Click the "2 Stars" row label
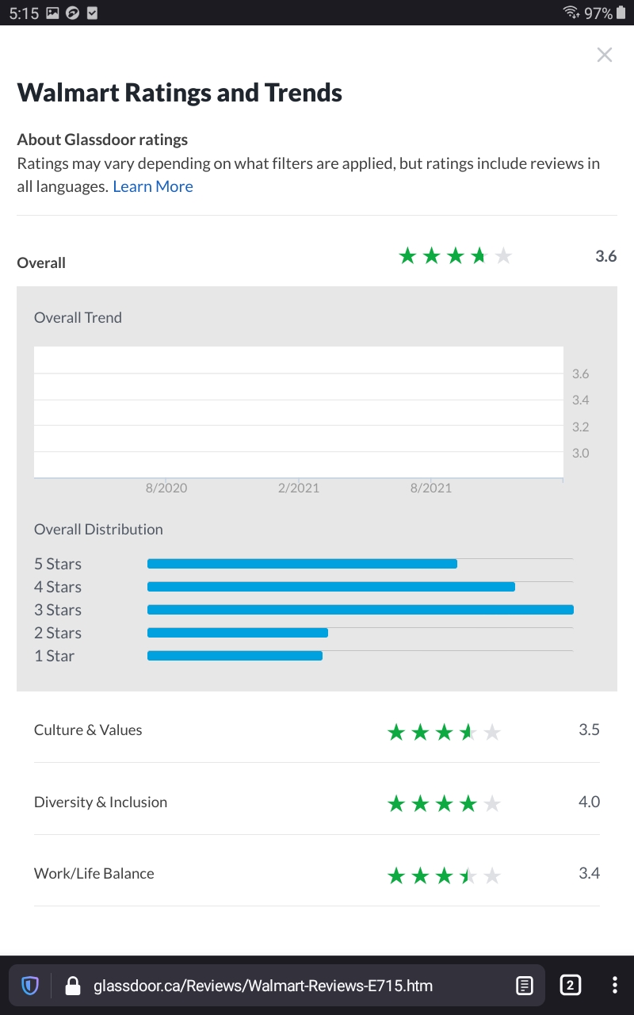The height and width of the screenshot is (1015, 634). [x=58, y=633]
